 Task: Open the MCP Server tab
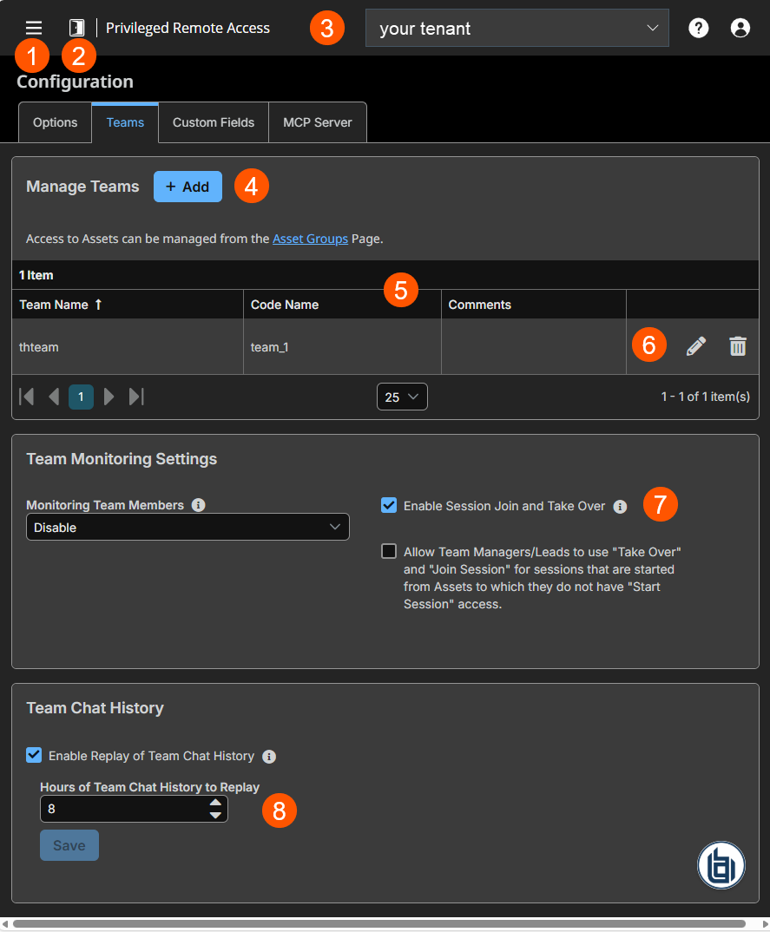[317, 122]
